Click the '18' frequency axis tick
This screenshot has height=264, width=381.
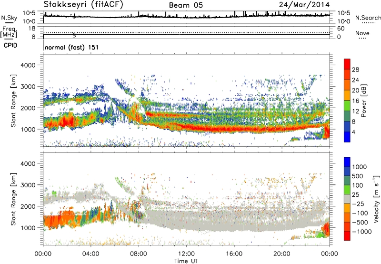(x=32, y=29)
